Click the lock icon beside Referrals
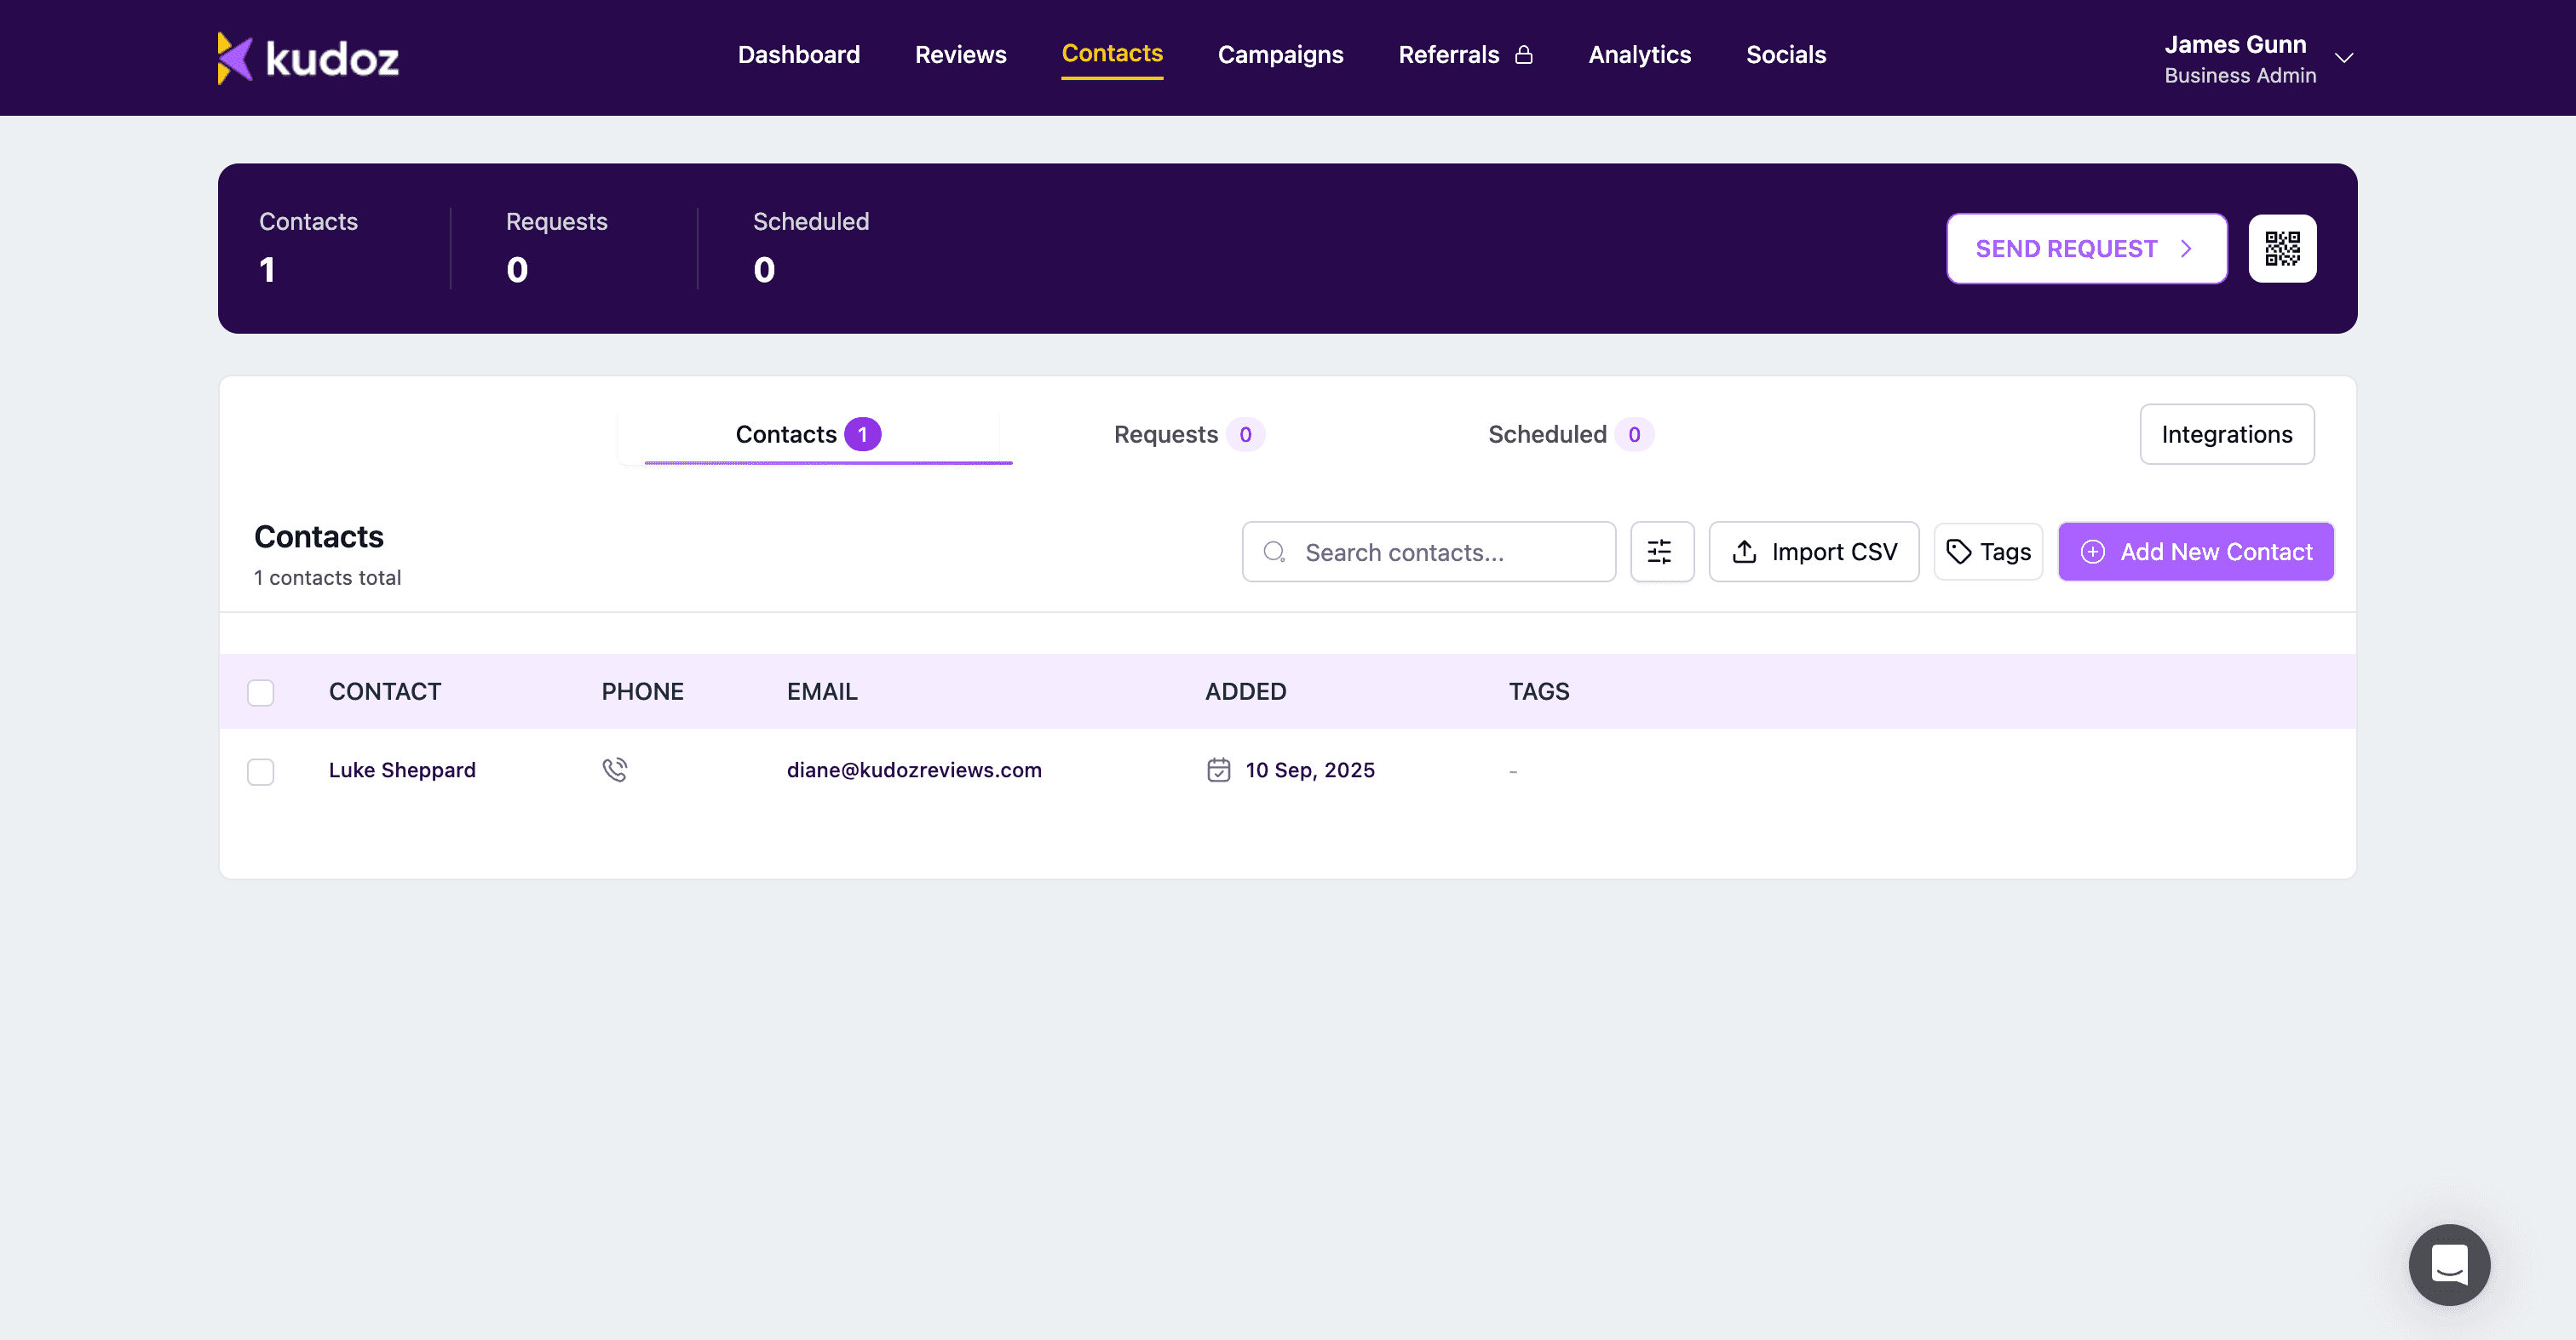 tap(1524, 55)
